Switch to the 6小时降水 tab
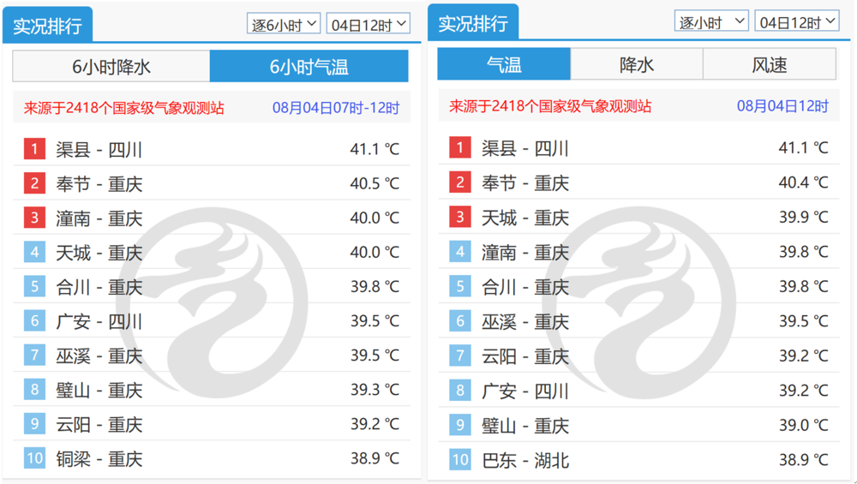Image resolution: width=857 pixels, height=484 pixels. 111,67
